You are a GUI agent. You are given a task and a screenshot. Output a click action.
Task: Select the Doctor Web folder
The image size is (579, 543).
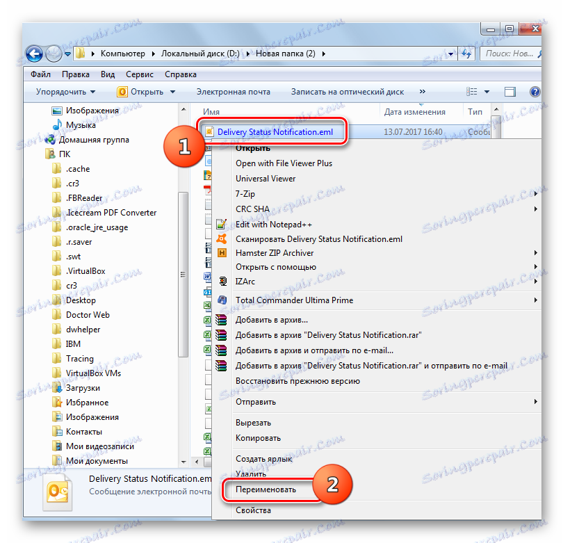88,315
